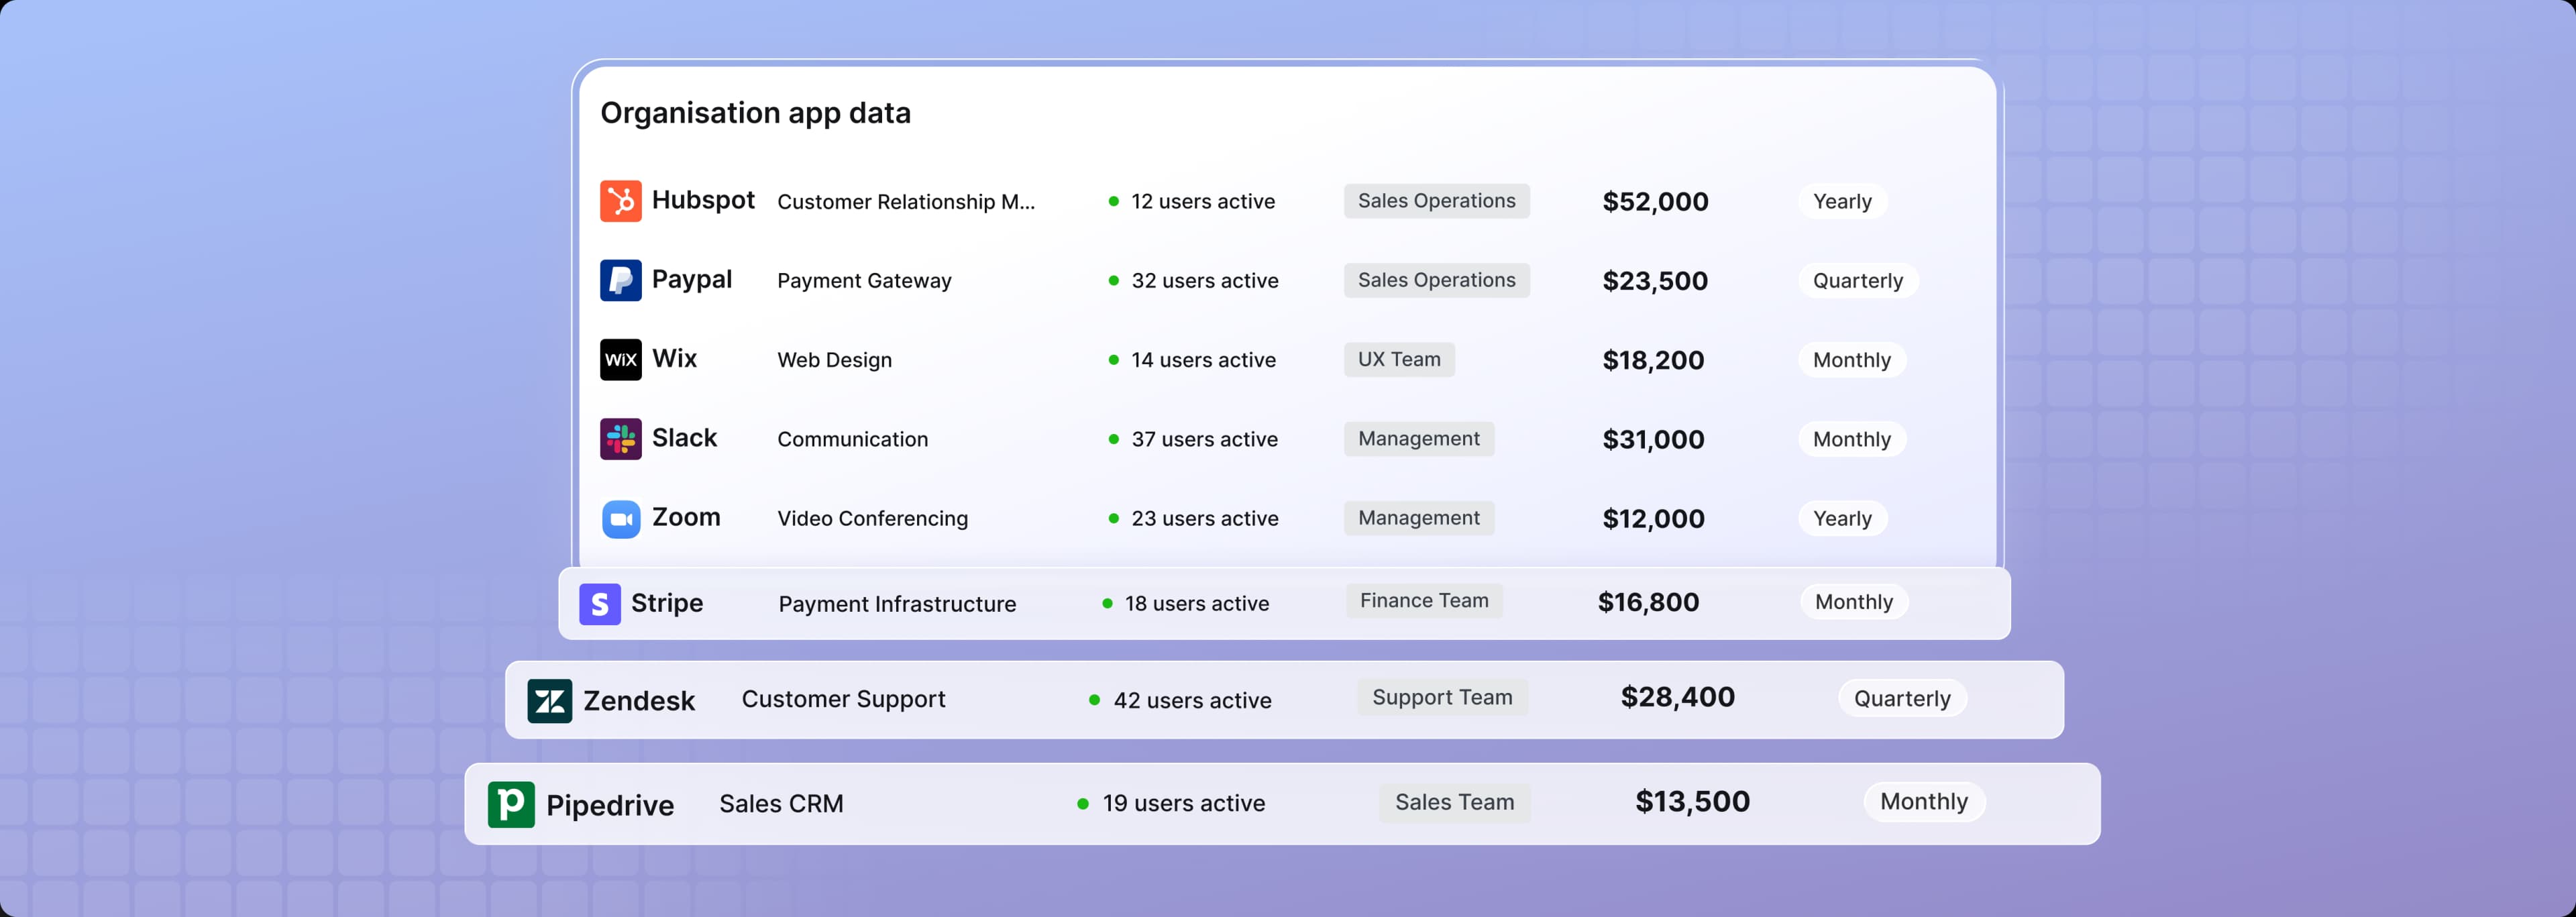The height and width of the screenshot is (917, 2576).
Task: Select the Zendesk app name
Action: (x=639, y=701)
